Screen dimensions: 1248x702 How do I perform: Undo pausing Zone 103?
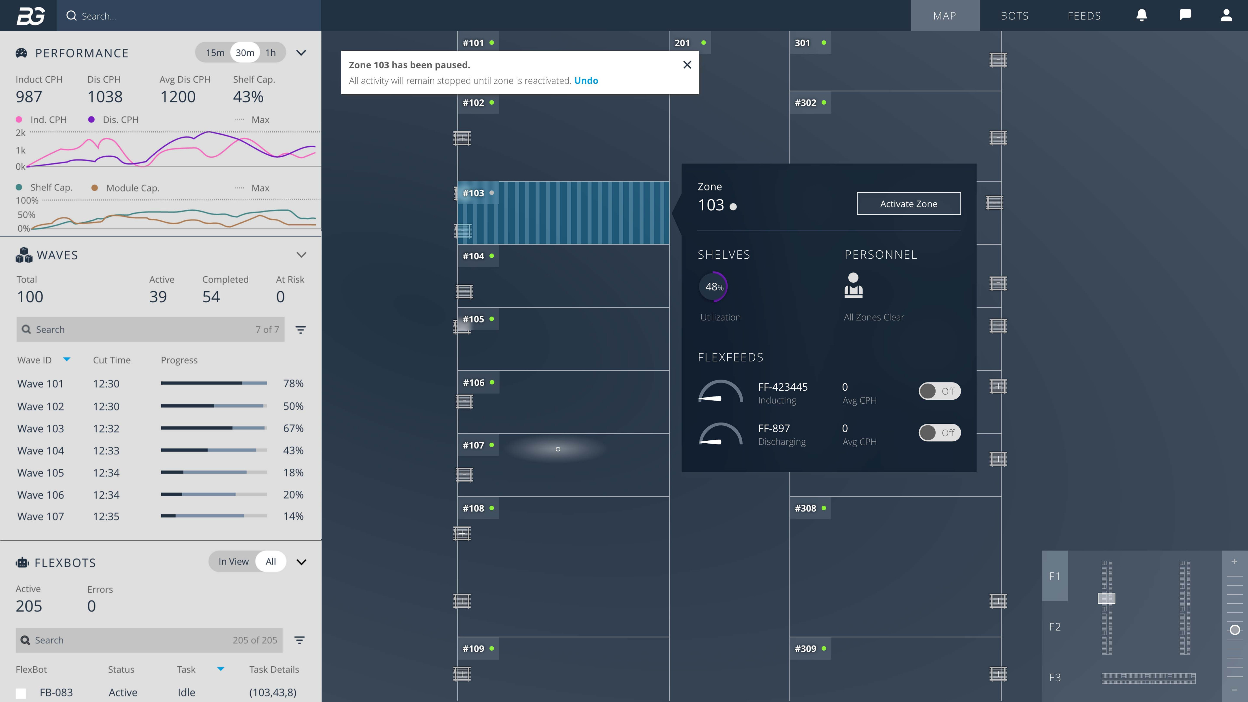586,80
